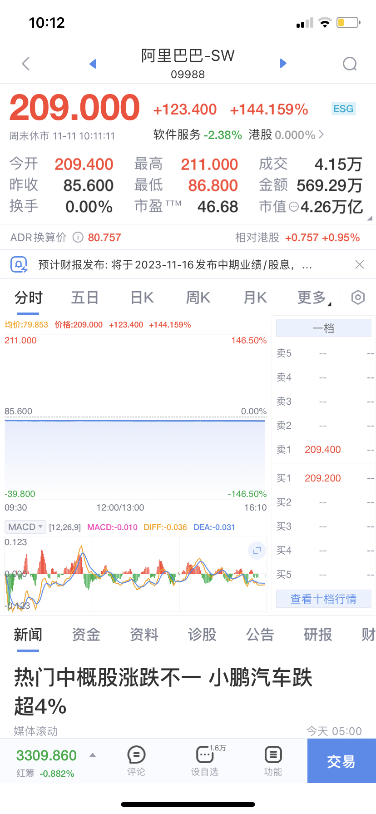Select the 周K chart tab
376x814 pixels.
(x=198, y=298)
